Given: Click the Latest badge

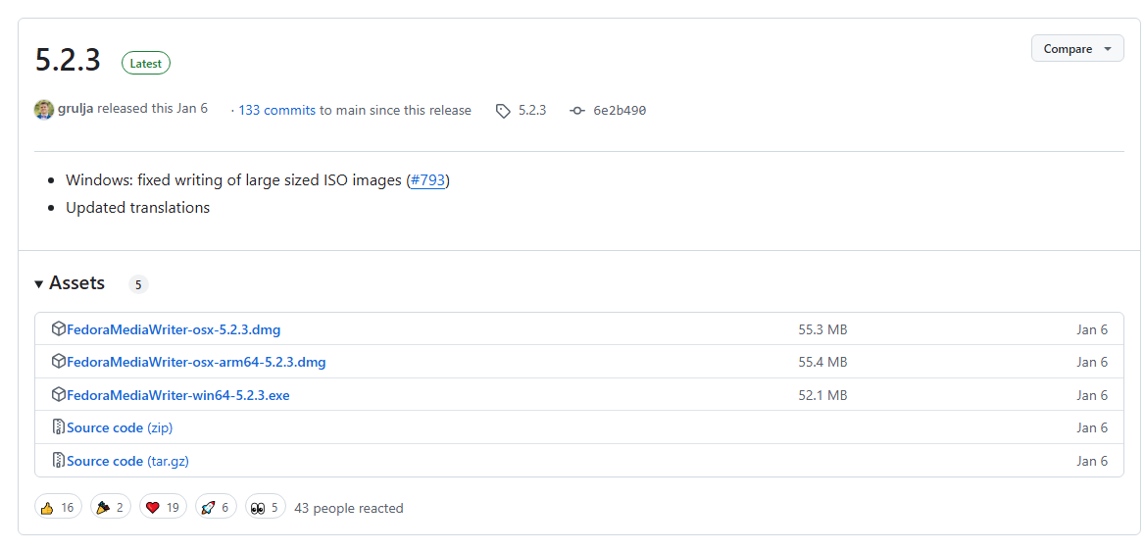Looking at the screenshot, I should 146,64.
